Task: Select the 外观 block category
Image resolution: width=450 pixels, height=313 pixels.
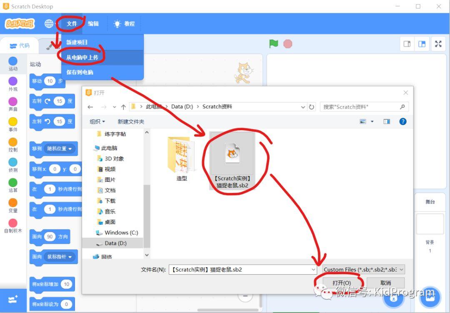Action: [13, 84]
